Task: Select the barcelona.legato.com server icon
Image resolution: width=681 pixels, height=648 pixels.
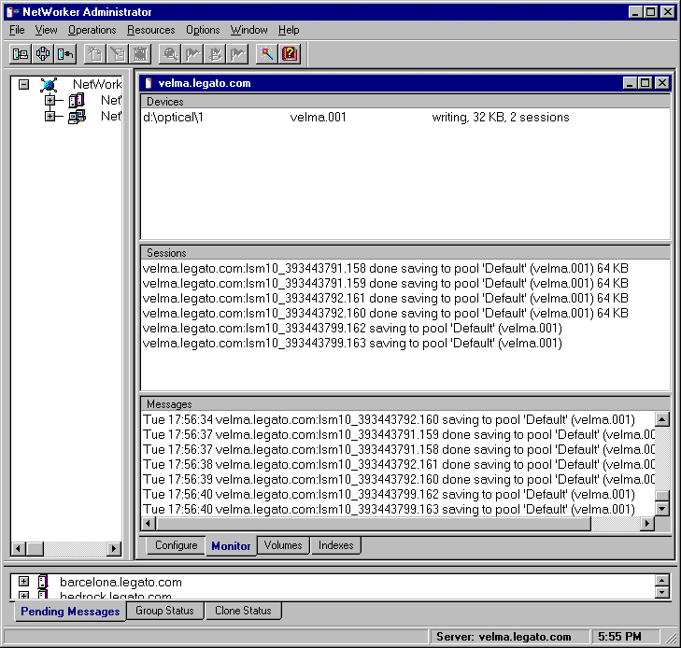Action: click(42, 582)
